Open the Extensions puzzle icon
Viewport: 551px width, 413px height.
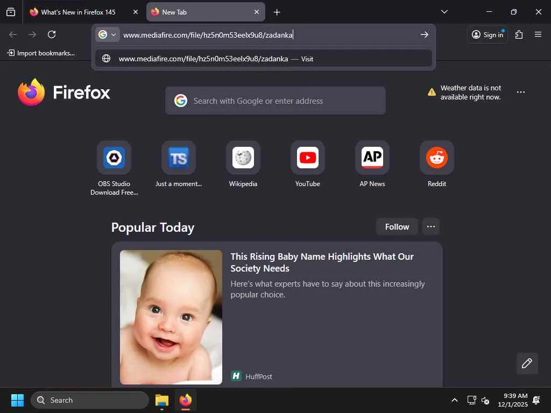pyautogui.click(x=519, y=34)
